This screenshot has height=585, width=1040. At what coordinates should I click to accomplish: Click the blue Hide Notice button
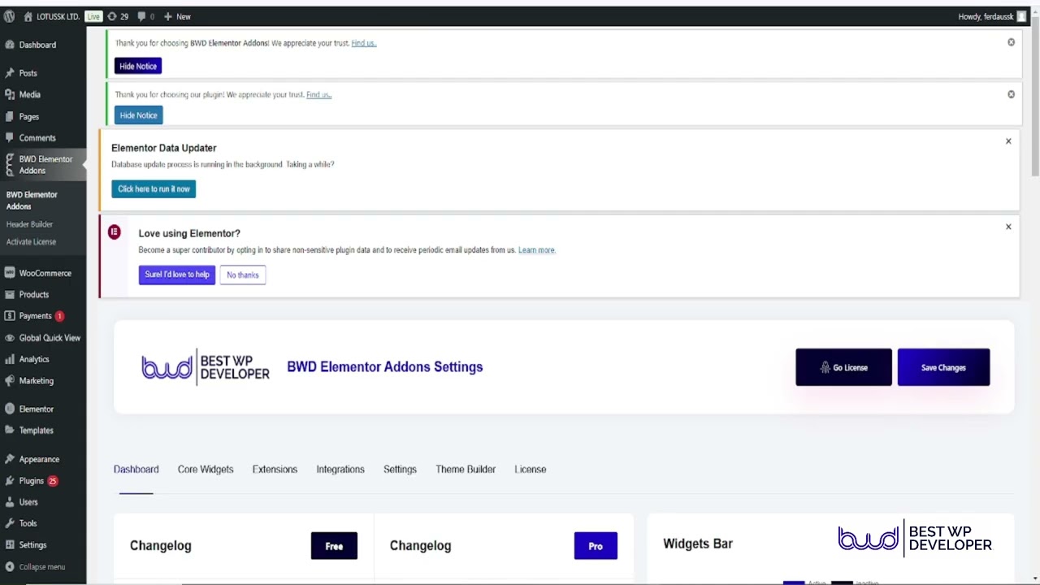point(138,115)
